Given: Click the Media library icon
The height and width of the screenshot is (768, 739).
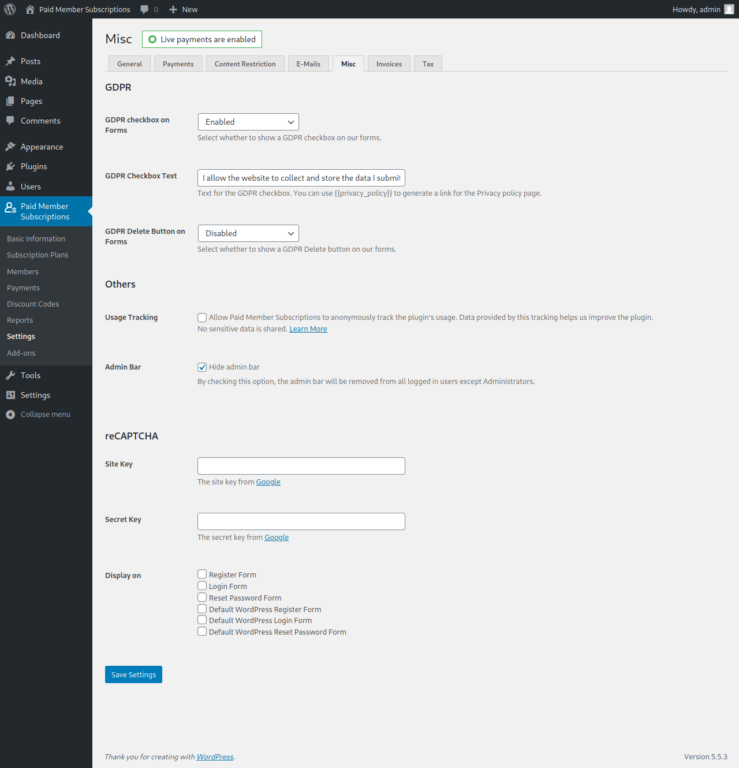Looking at the screenshot, I should (x=10, y=81).
